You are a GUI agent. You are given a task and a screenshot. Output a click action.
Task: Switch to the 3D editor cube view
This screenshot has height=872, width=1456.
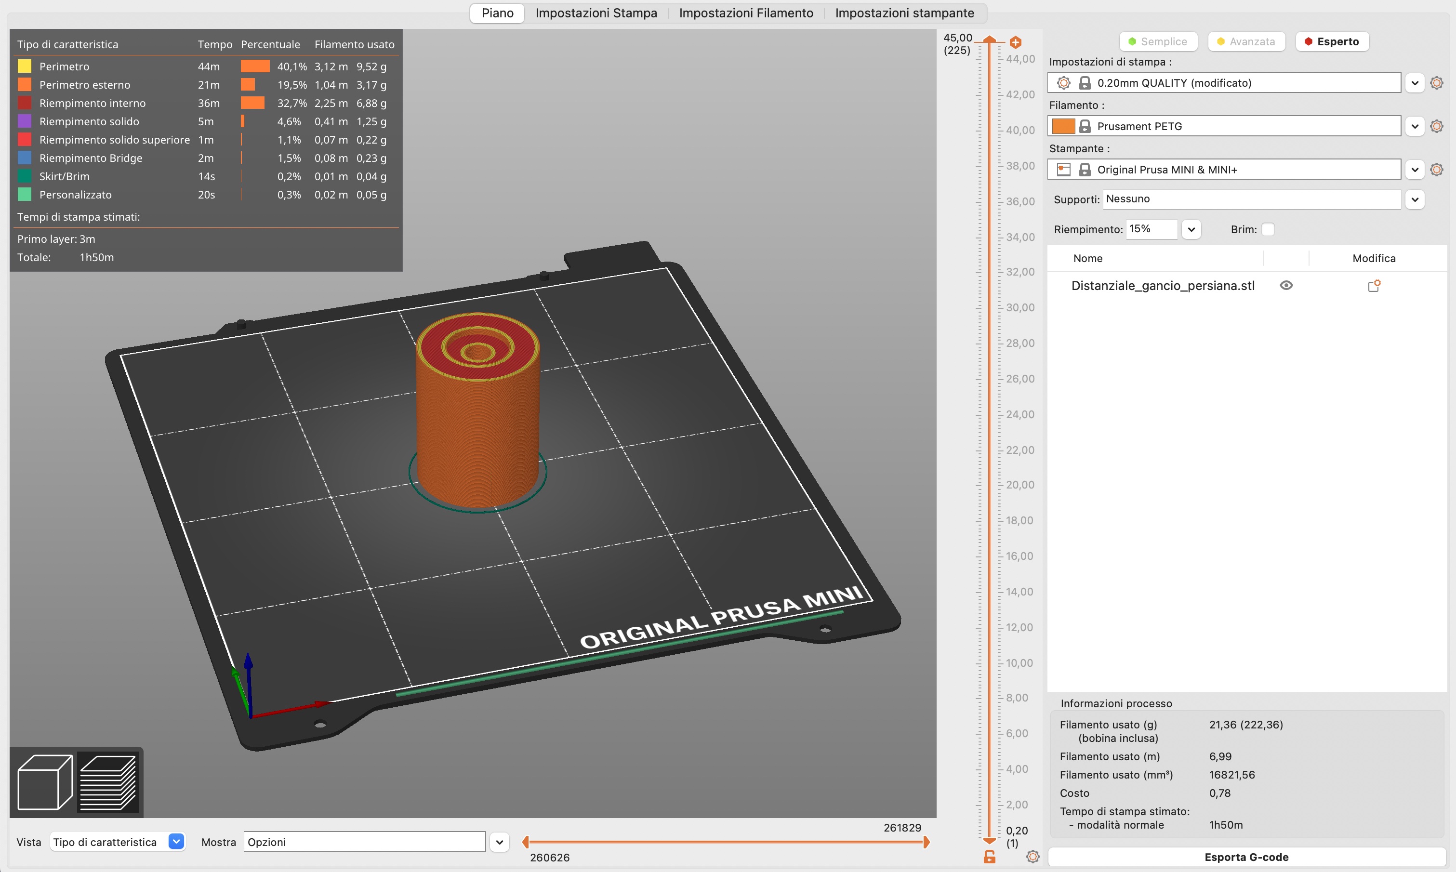[45, 782]
